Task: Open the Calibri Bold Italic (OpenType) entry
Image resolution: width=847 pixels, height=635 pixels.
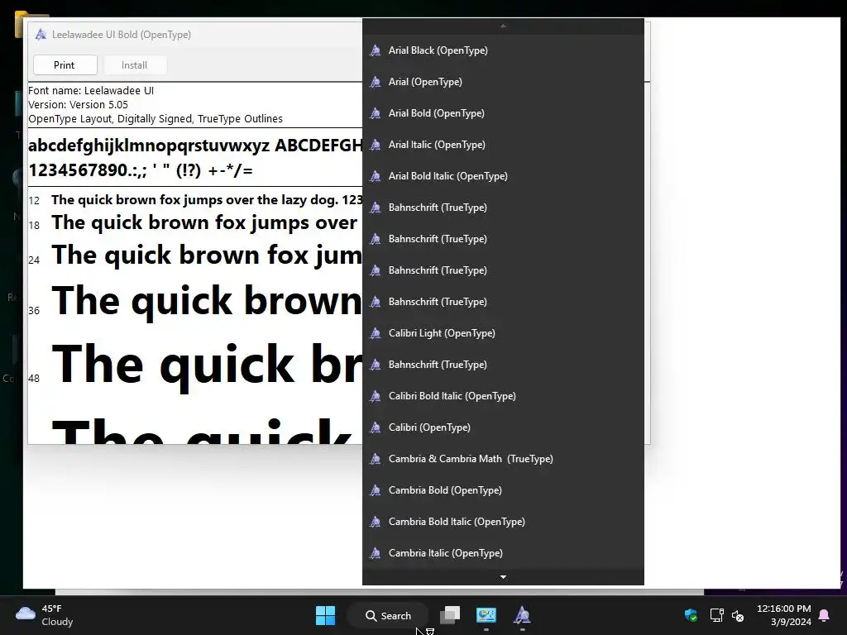Action: pos(503,396)
